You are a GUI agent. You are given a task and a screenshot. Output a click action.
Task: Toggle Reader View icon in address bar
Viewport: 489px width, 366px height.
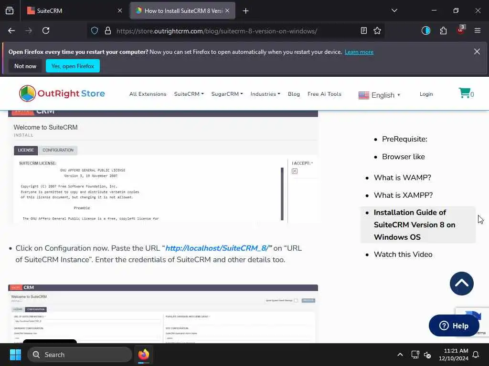tap(363, 30)
